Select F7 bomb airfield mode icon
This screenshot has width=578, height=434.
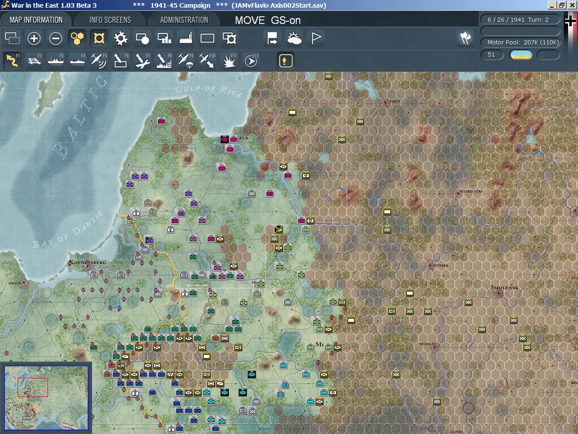tap(142, 61)
